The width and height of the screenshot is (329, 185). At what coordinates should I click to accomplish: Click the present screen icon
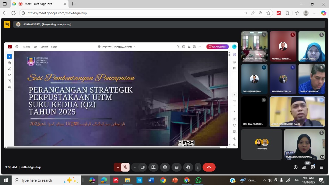point(153,167)
